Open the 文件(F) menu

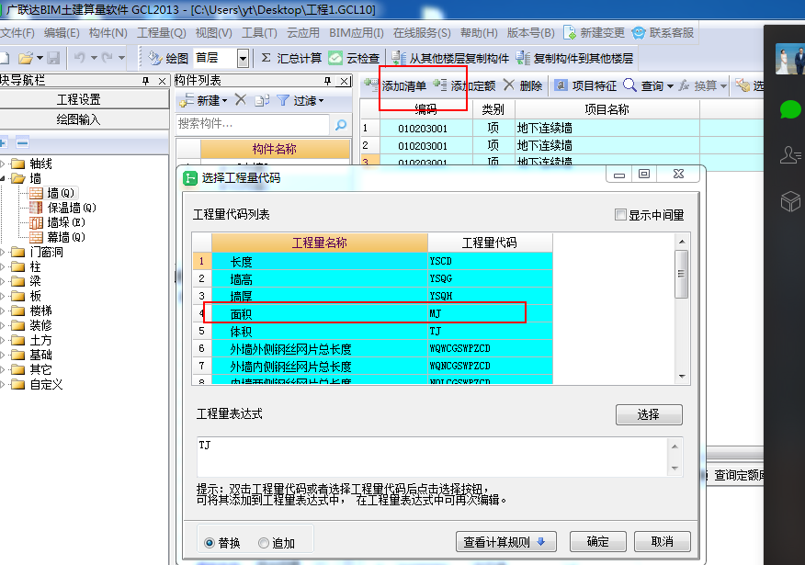[17, 33]
